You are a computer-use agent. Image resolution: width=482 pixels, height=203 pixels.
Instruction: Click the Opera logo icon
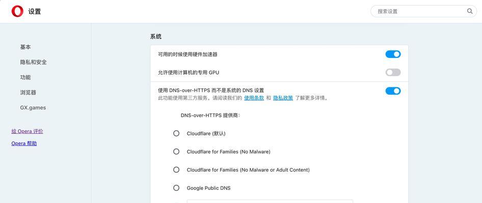[17, 11]
